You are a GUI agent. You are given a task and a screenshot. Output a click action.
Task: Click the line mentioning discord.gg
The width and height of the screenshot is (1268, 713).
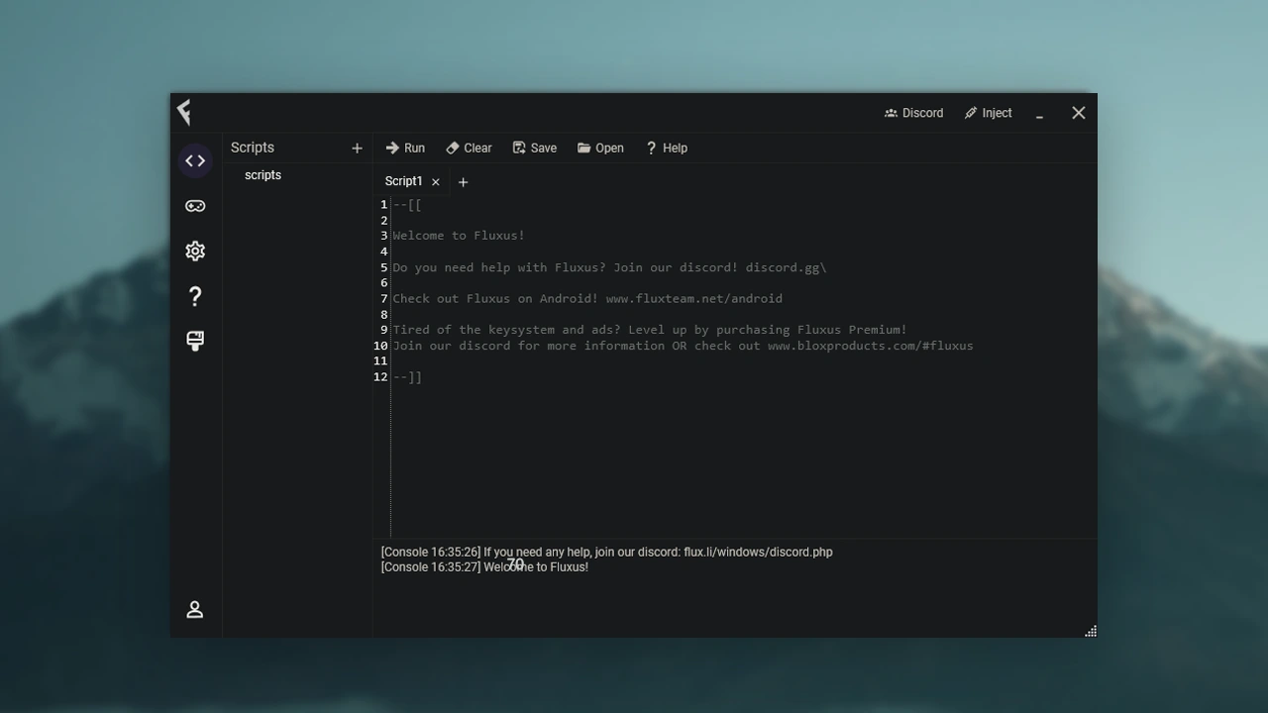(x=609, y=267)
